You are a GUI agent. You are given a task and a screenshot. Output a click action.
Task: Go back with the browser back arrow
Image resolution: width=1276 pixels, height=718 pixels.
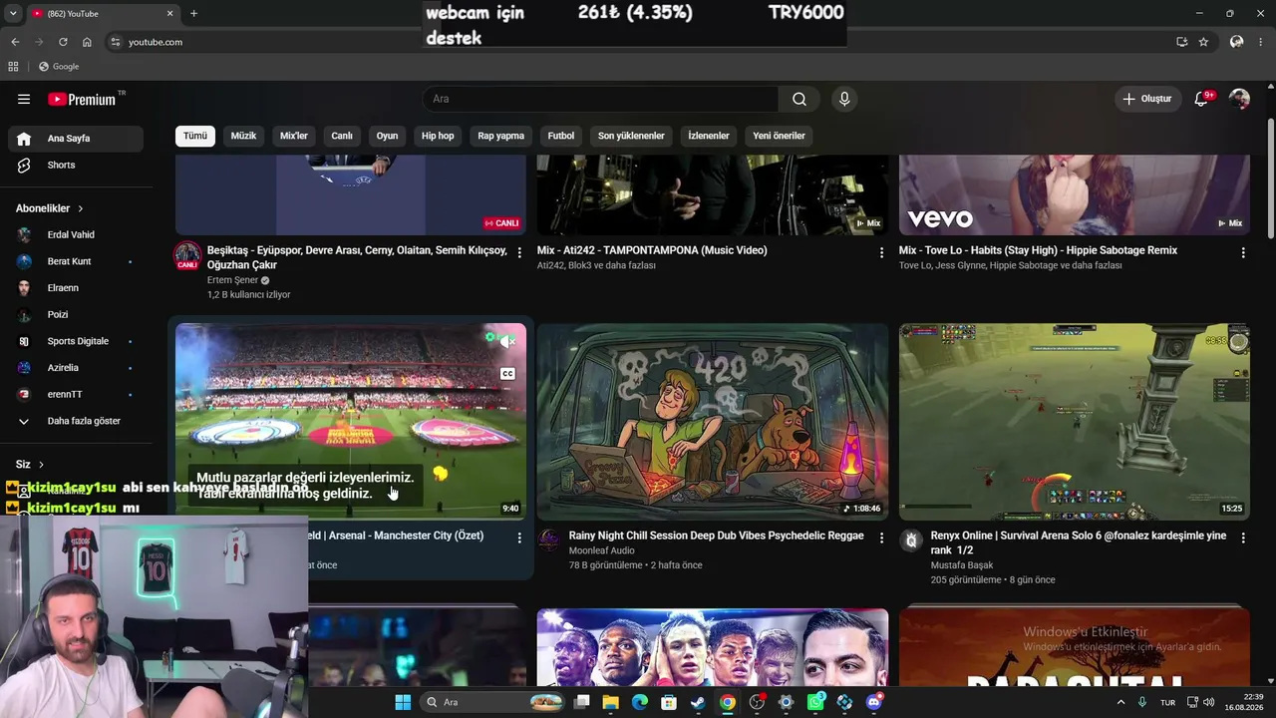[x=15, y=42]
